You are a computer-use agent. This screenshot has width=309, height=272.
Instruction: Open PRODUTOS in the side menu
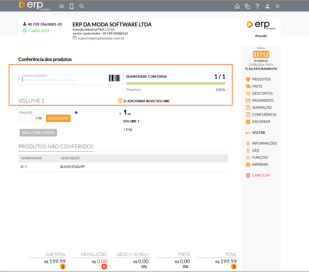(x=261, y=79)
